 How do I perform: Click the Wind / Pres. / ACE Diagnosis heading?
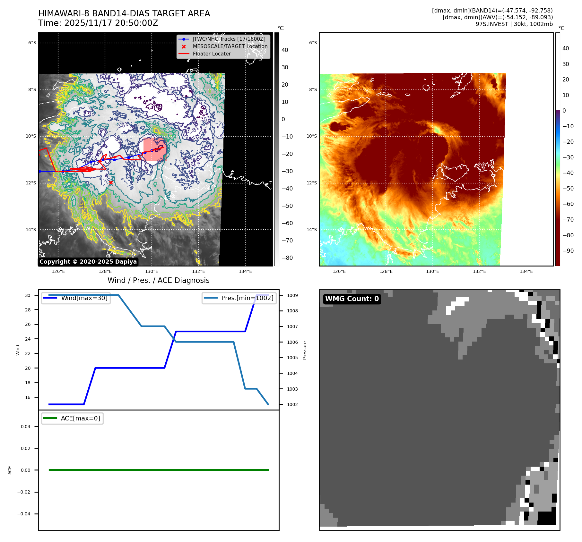pyautogui.click(x=158, y=280)
